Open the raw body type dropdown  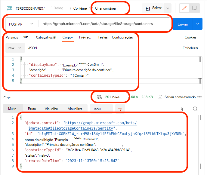point(15,48)
